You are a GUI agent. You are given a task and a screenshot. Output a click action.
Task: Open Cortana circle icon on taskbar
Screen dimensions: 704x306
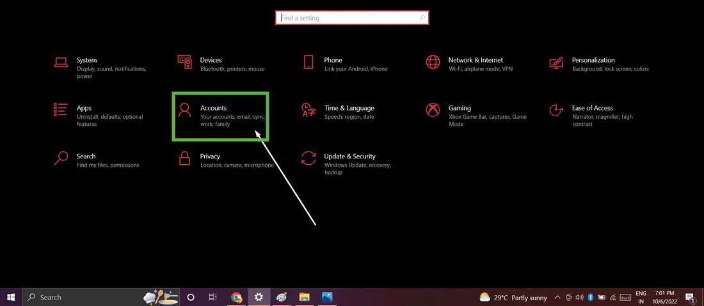pos(190,297)
